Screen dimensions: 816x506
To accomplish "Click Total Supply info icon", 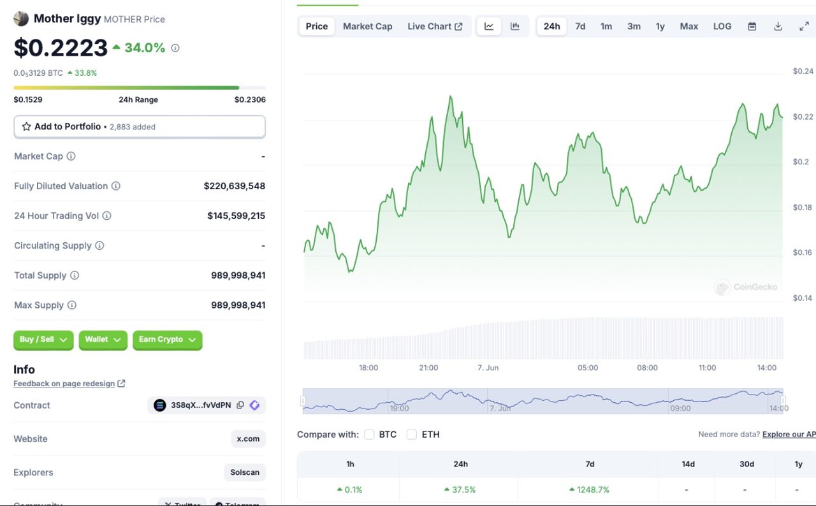I will point(75,275).
